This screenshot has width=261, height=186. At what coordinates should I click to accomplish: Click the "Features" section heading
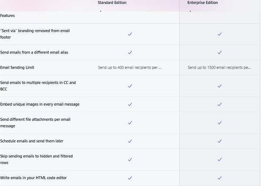pyautogui.click(x=7, y=16)
